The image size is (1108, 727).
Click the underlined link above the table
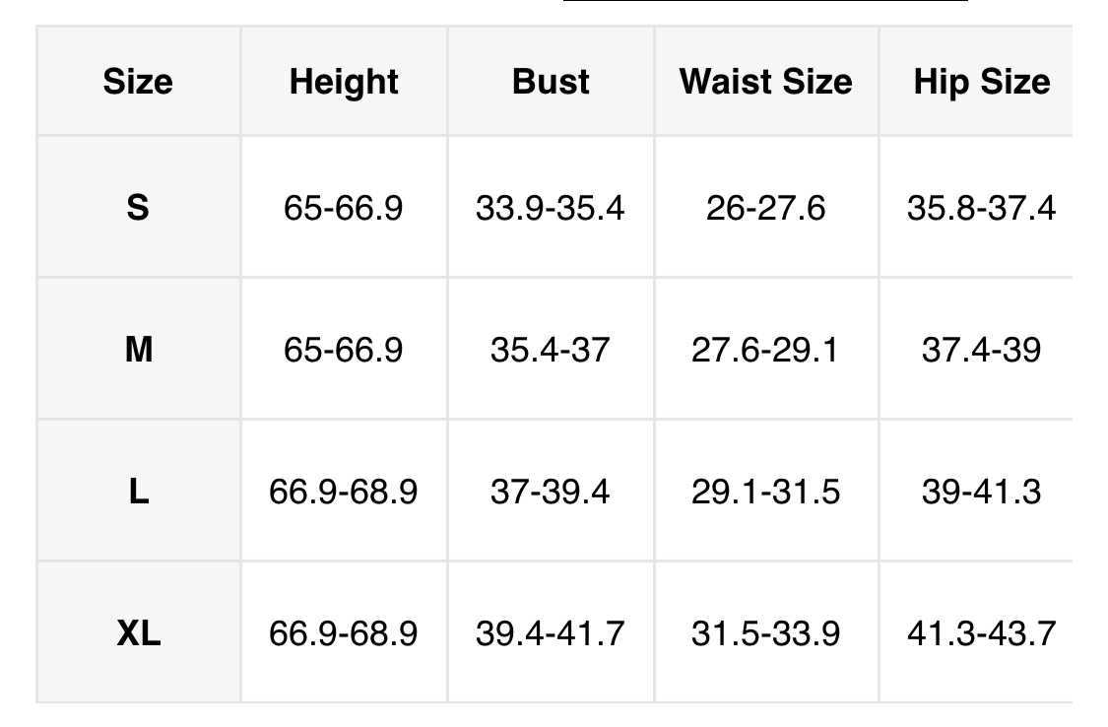765,3
